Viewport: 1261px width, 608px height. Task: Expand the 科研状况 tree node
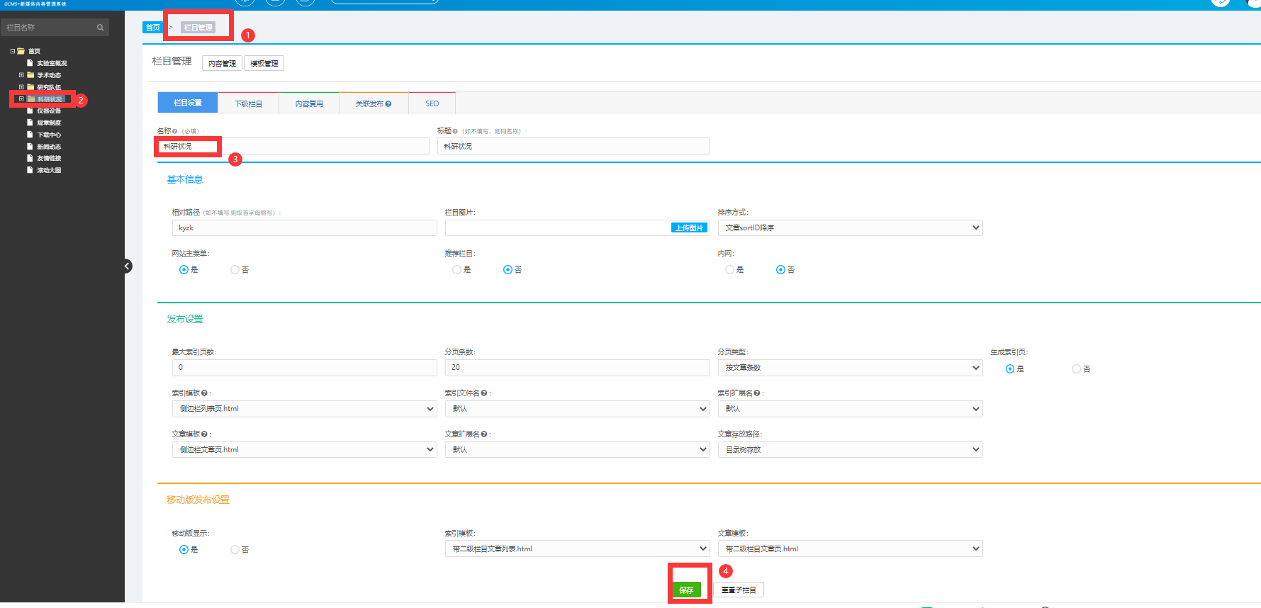coord(21,99)
